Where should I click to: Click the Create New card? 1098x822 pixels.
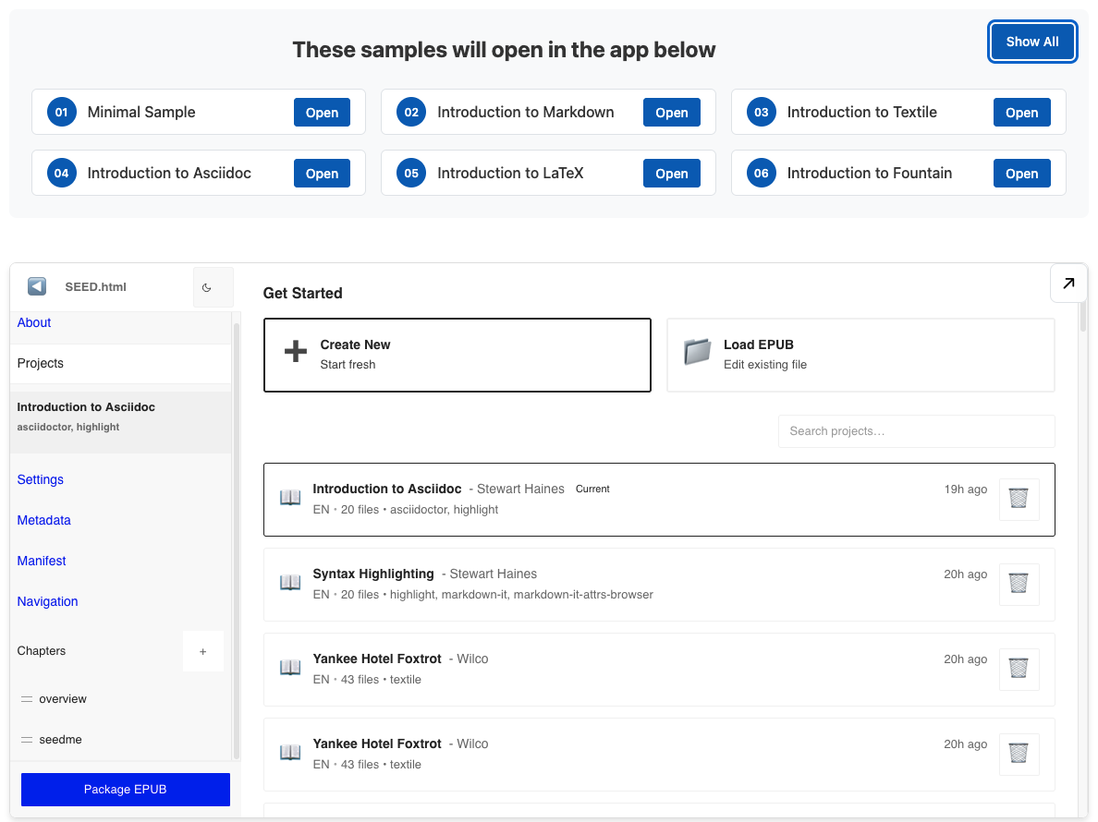(457, 356)
